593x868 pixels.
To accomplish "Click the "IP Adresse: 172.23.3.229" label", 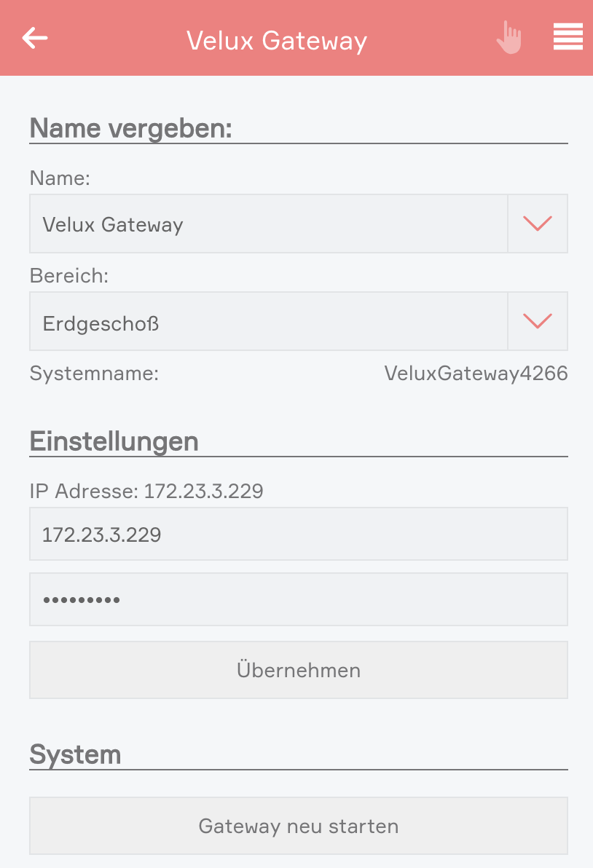I will 146,492.
